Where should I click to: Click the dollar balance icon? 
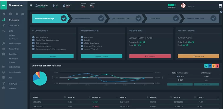coord(64,6)
